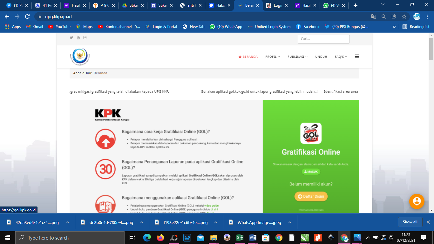This screenshot has width=434, height=244.
Task: Reload the page with browser refresh icon
Action: click(x=27, y=17)
